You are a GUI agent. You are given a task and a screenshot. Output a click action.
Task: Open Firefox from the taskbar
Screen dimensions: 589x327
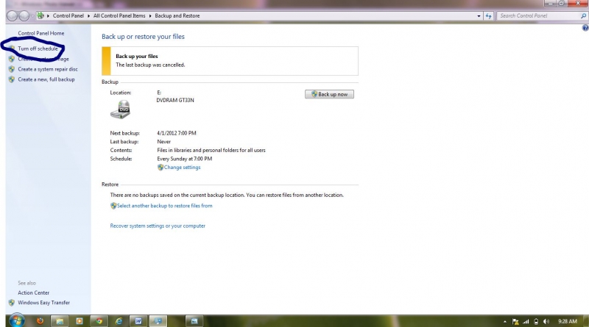[x=40, y=321]
